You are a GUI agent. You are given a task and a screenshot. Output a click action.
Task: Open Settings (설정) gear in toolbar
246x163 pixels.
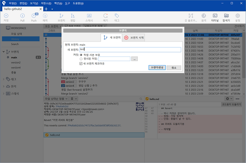pyautogui.click(x=237, y=16)
